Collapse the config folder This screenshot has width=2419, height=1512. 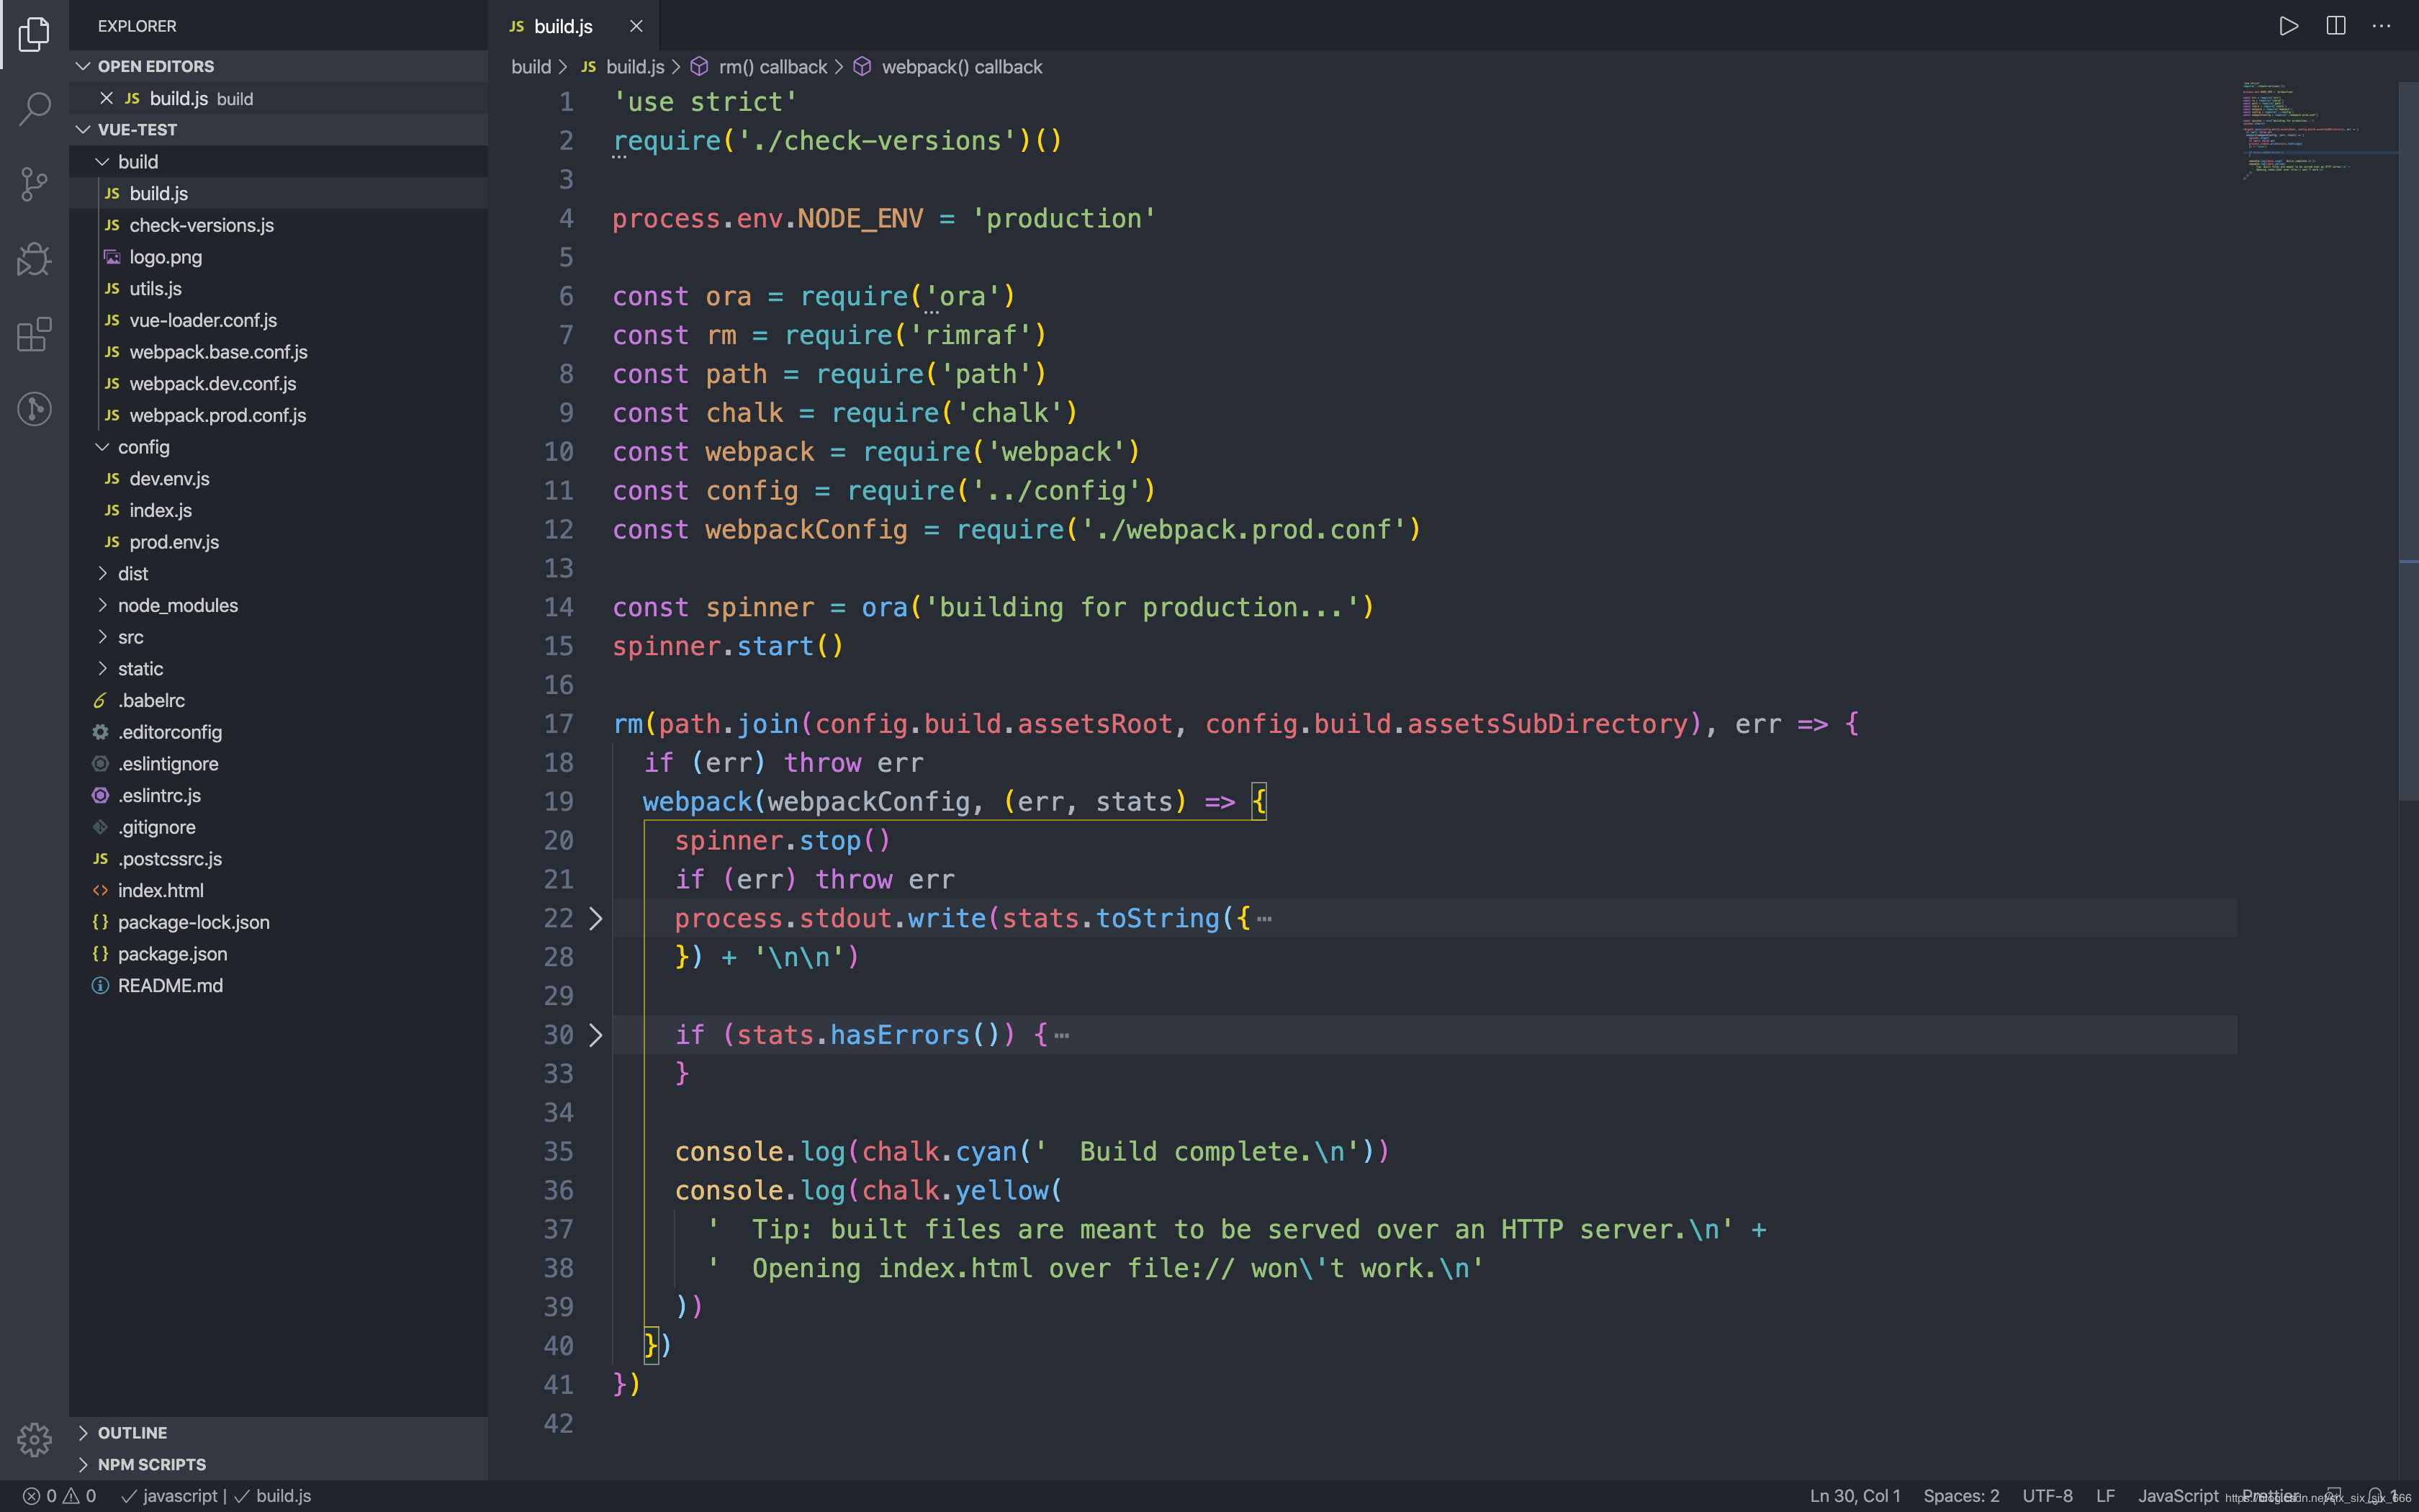pos(143,447)
